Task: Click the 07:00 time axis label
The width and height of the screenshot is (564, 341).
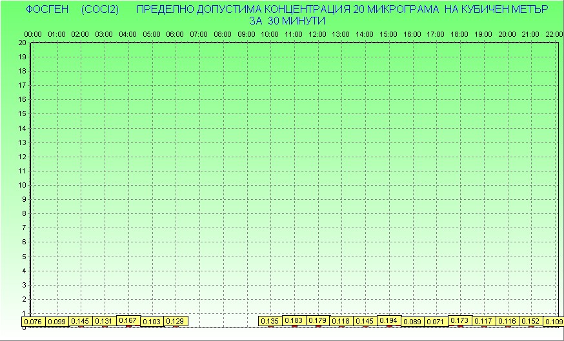Action: pos(199,34)
